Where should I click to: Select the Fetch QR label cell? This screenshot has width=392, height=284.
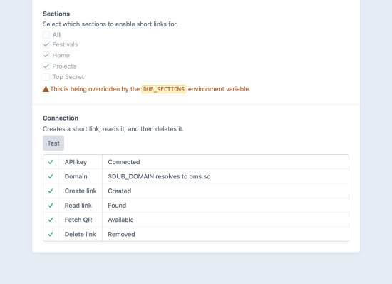81,220
